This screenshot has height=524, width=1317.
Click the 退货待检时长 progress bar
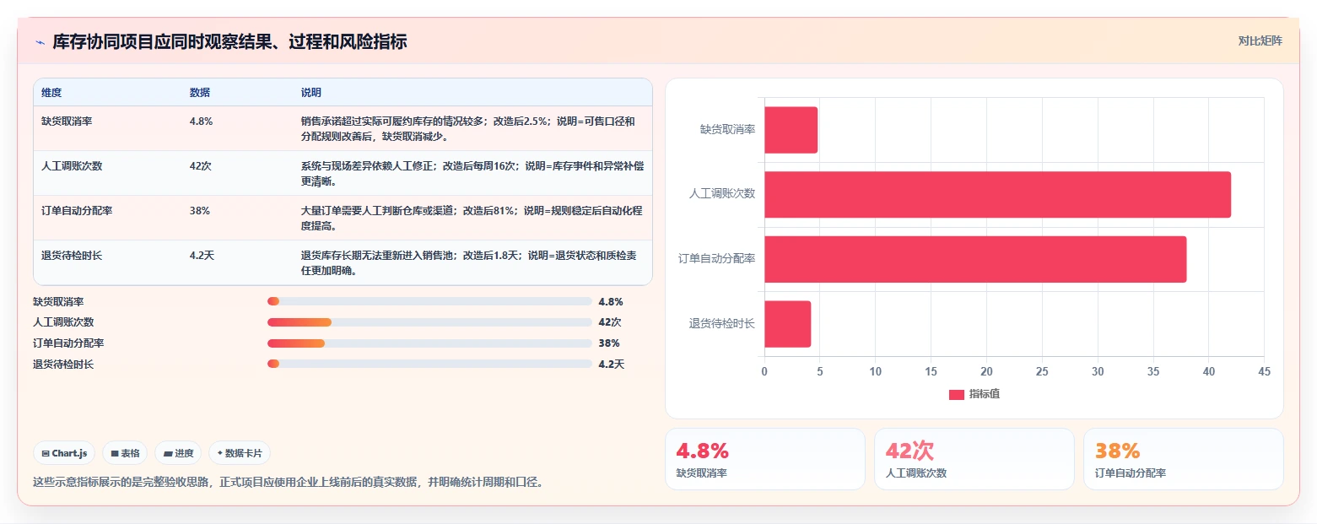coord(429,364)
